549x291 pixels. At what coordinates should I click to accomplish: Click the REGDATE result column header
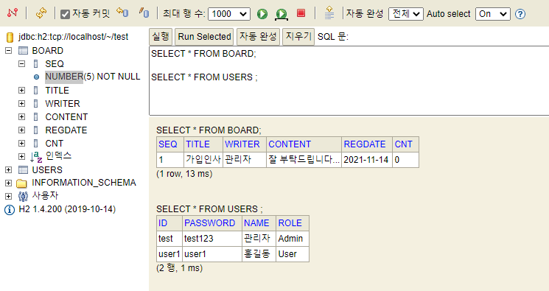[367, 144]
